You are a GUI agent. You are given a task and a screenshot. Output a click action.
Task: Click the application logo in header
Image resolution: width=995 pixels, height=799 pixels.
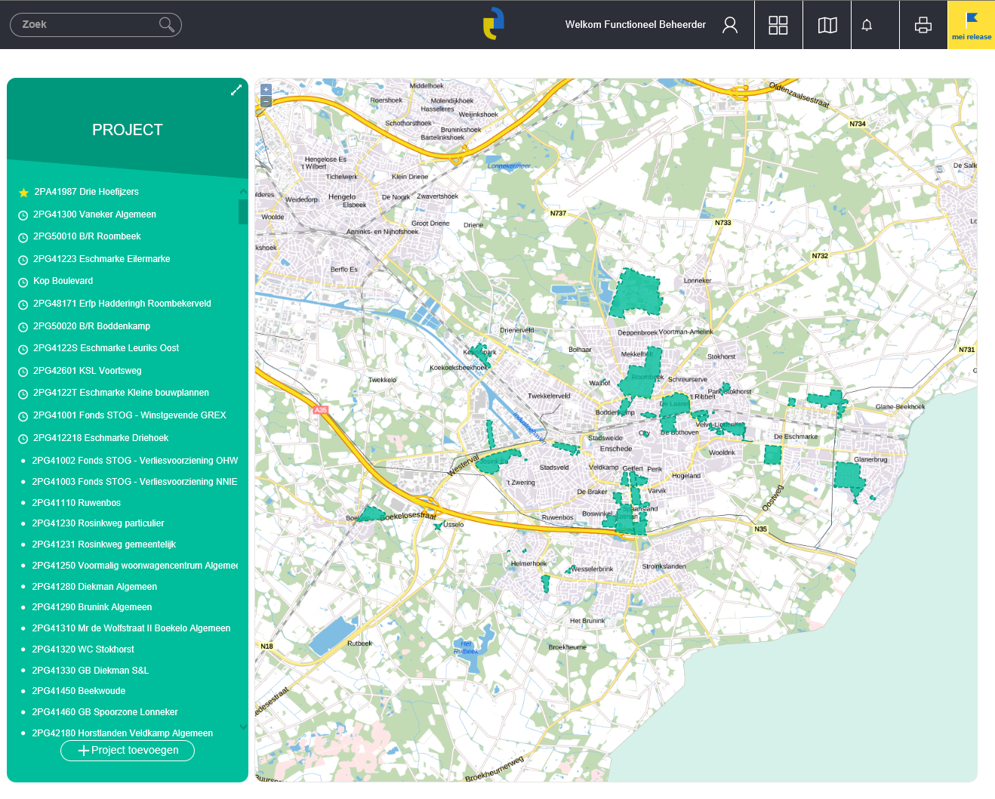(x=494, y=23)
